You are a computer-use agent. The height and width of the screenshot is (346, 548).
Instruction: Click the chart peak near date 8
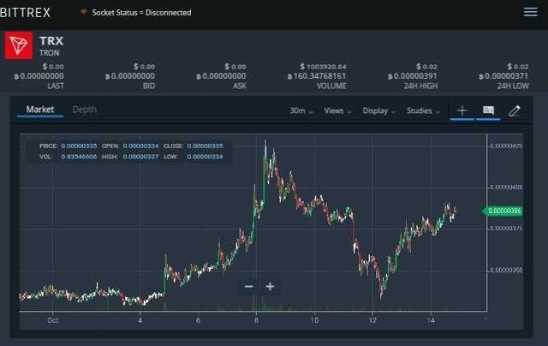click(x=265, y=142)
